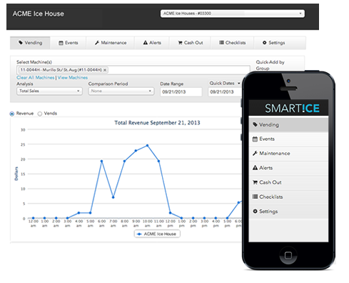Click the gear icon on the Settings tab
349x283 pixels.
point(265,43)
